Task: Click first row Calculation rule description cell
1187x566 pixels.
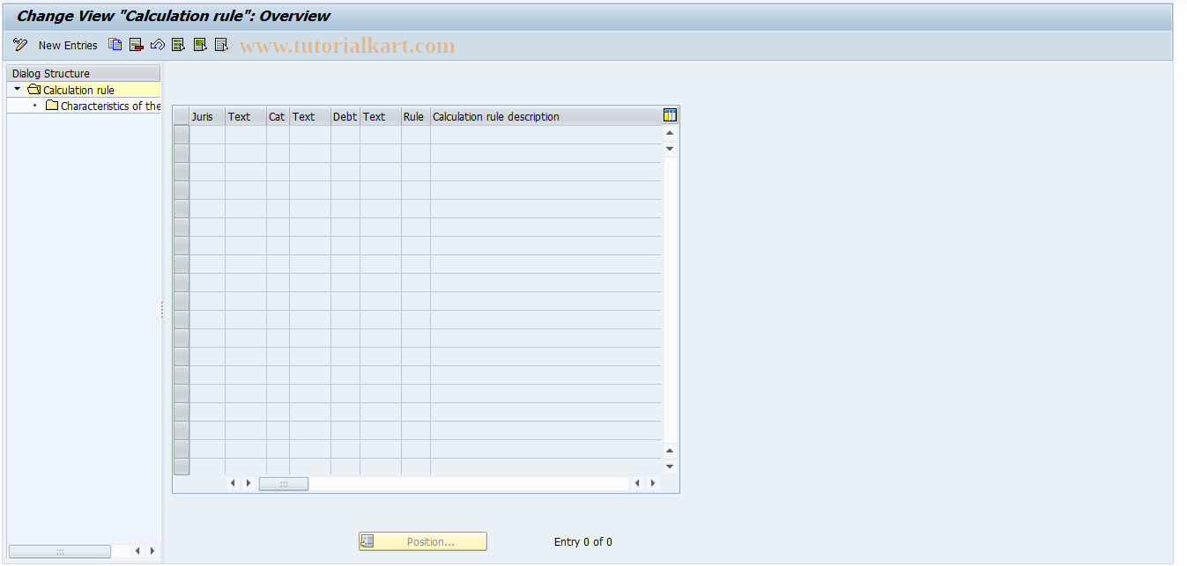Action: (545, 135)
